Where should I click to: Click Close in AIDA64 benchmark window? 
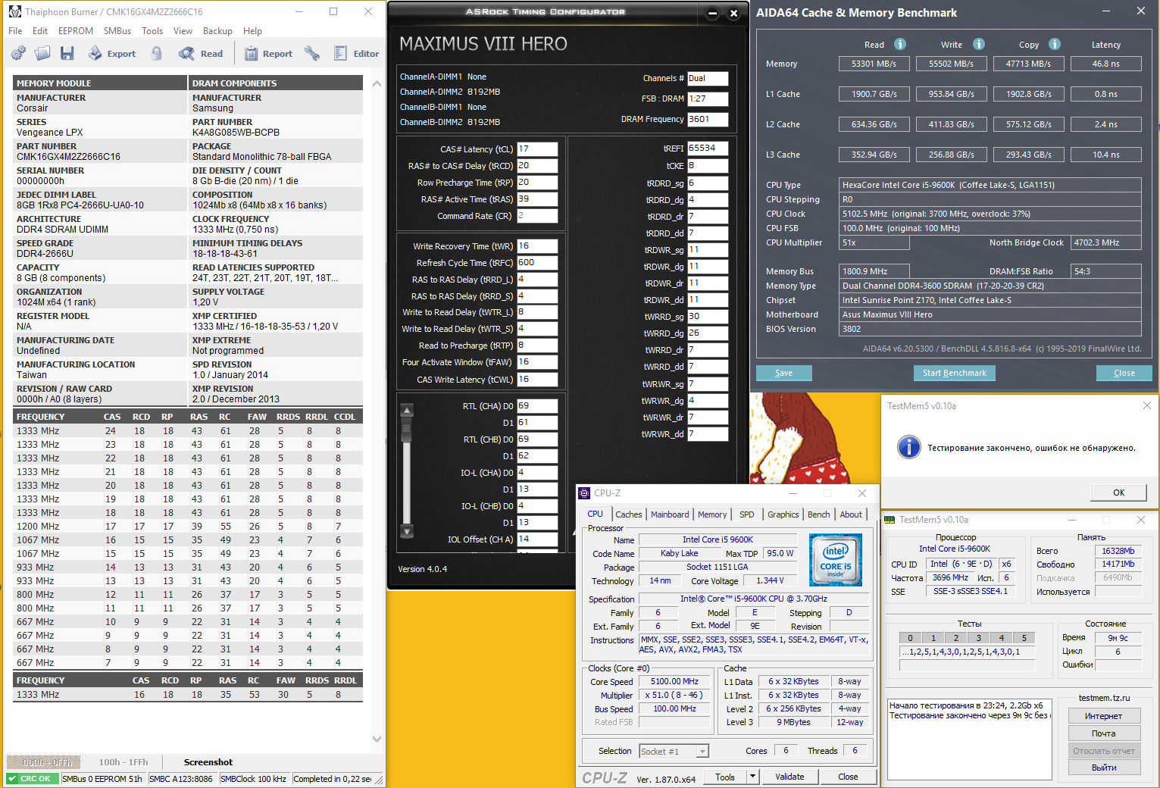click(x=1124, y=373)
